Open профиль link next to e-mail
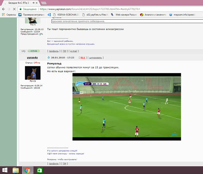The height and width of the screenshot is (174, 203). [x=54, y=51]
